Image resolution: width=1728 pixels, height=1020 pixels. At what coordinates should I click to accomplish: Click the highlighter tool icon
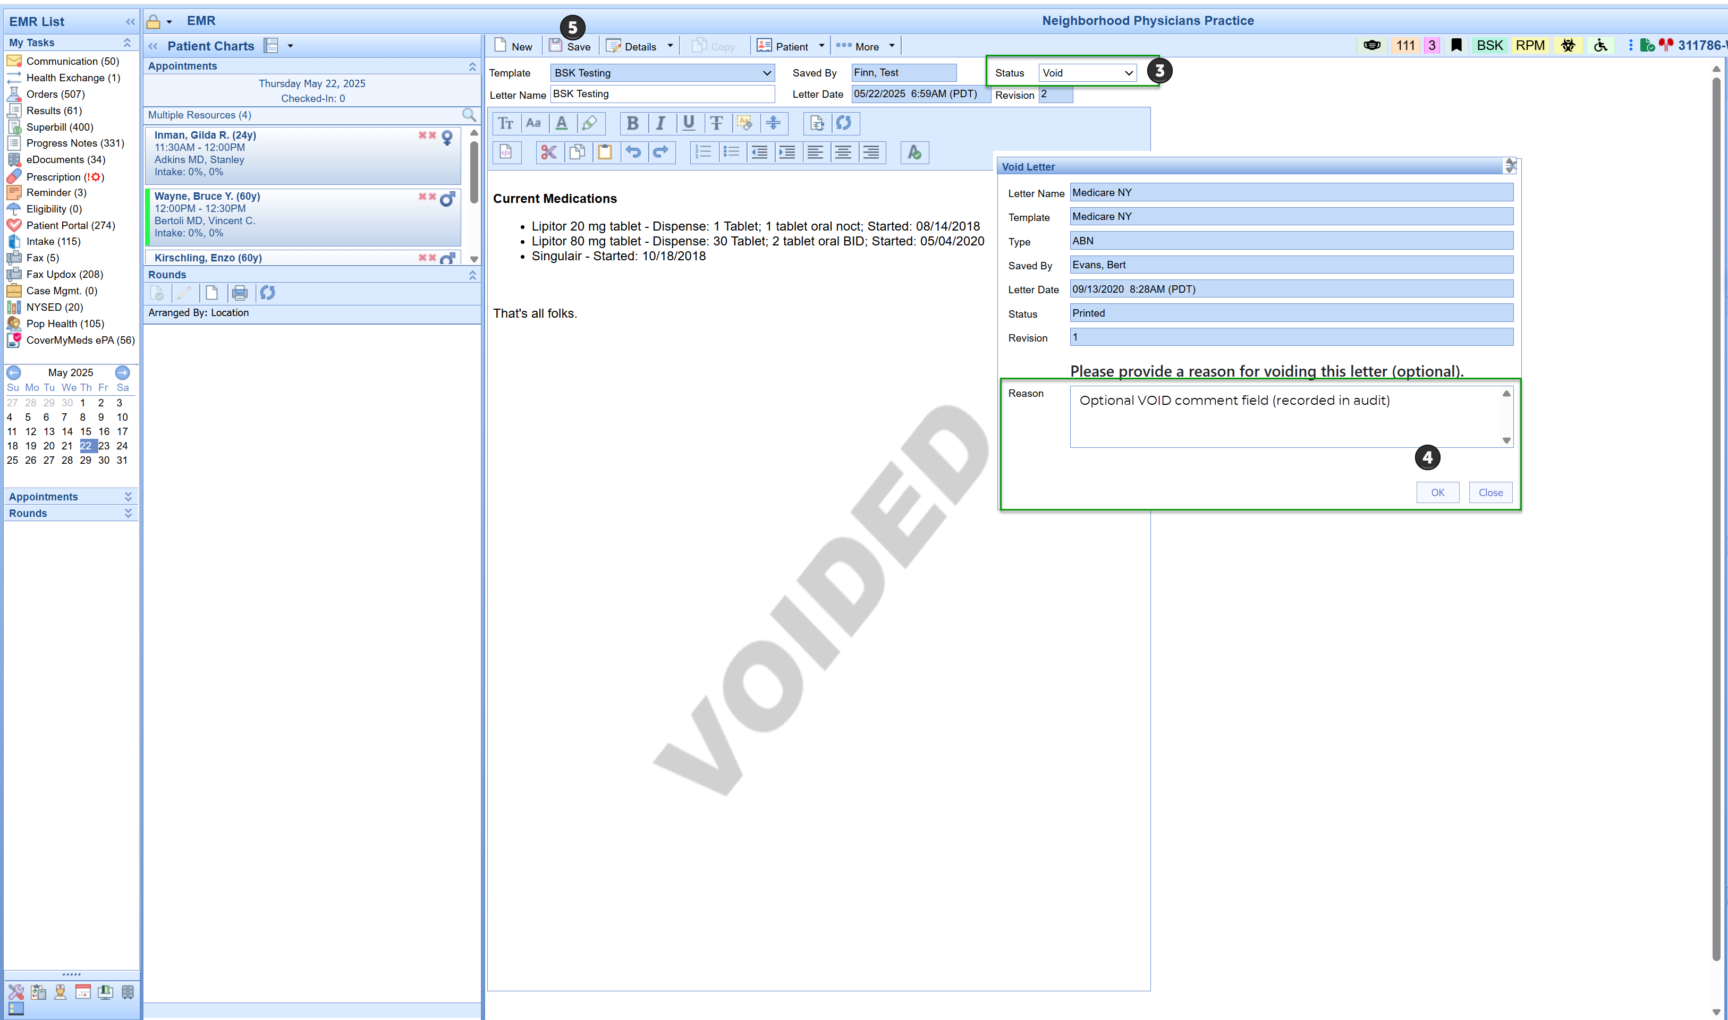pyautogui.click(x=590, y=124)
